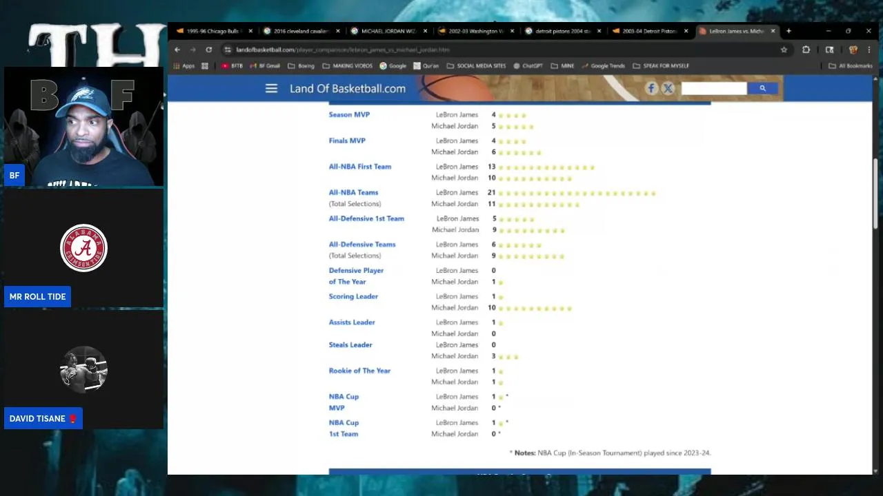The width and height of the screenshot is (883, 496).
Task: Click the page's vertical scrollbar thumb
Action: tap(875, 194)
